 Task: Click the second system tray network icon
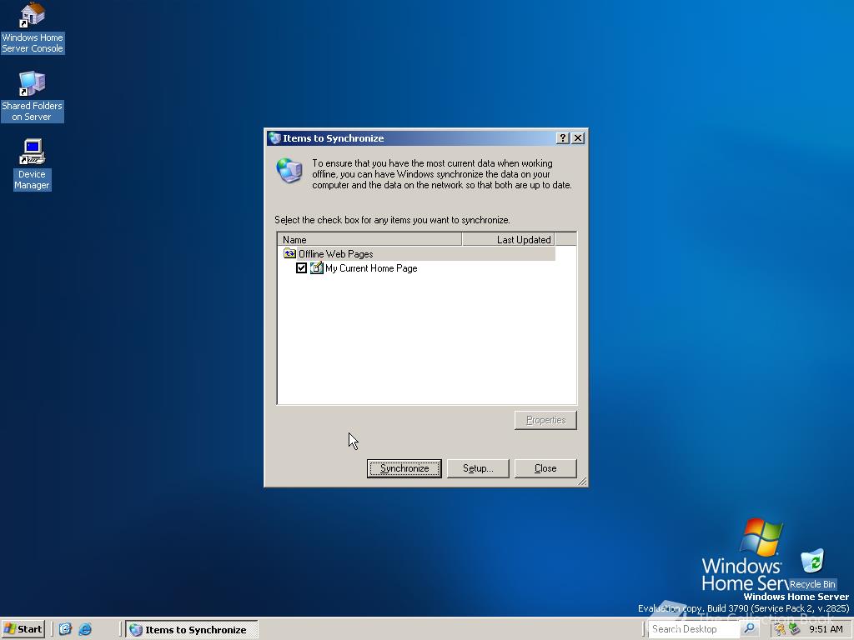click(x=795, y=630)
